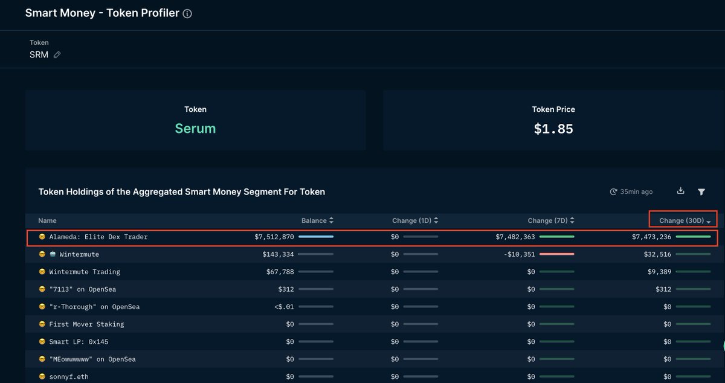
Task: Open the Wintermute Trading entry
Action: click(x=85, y=272)
